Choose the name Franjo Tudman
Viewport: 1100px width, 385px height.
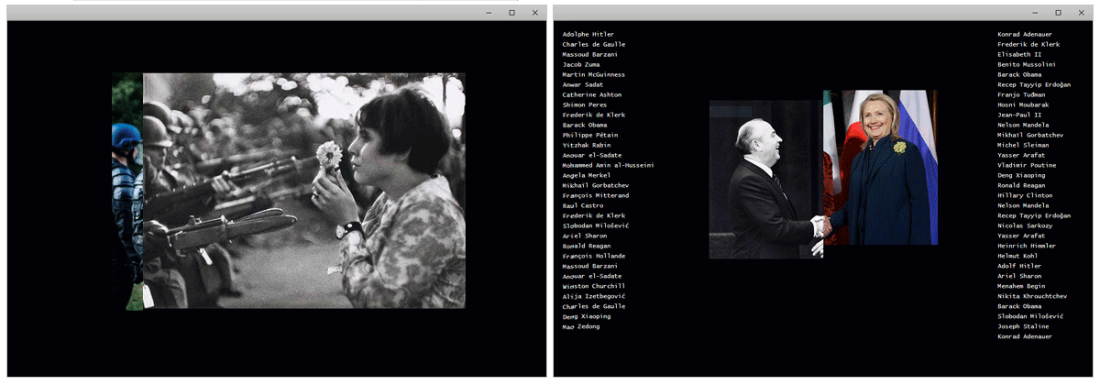(1022, 94)
